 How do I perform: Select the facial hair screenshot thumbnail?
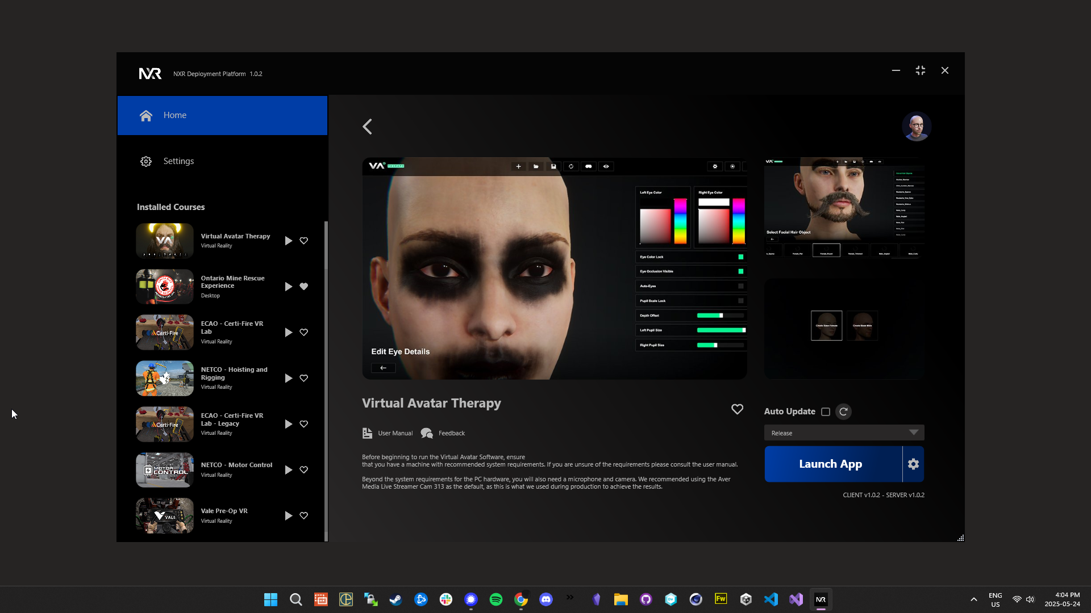tap(844, 208)
